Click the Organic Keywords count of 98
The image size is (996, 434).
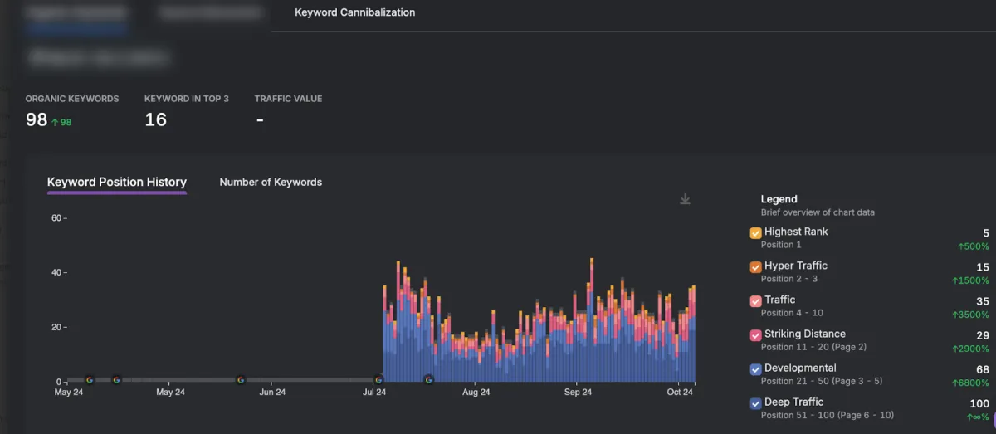(37, 120)
